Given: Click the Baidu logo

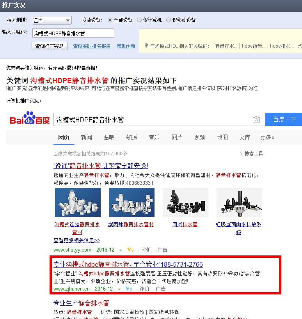Looking at the screenshot, I should point(30,118).
